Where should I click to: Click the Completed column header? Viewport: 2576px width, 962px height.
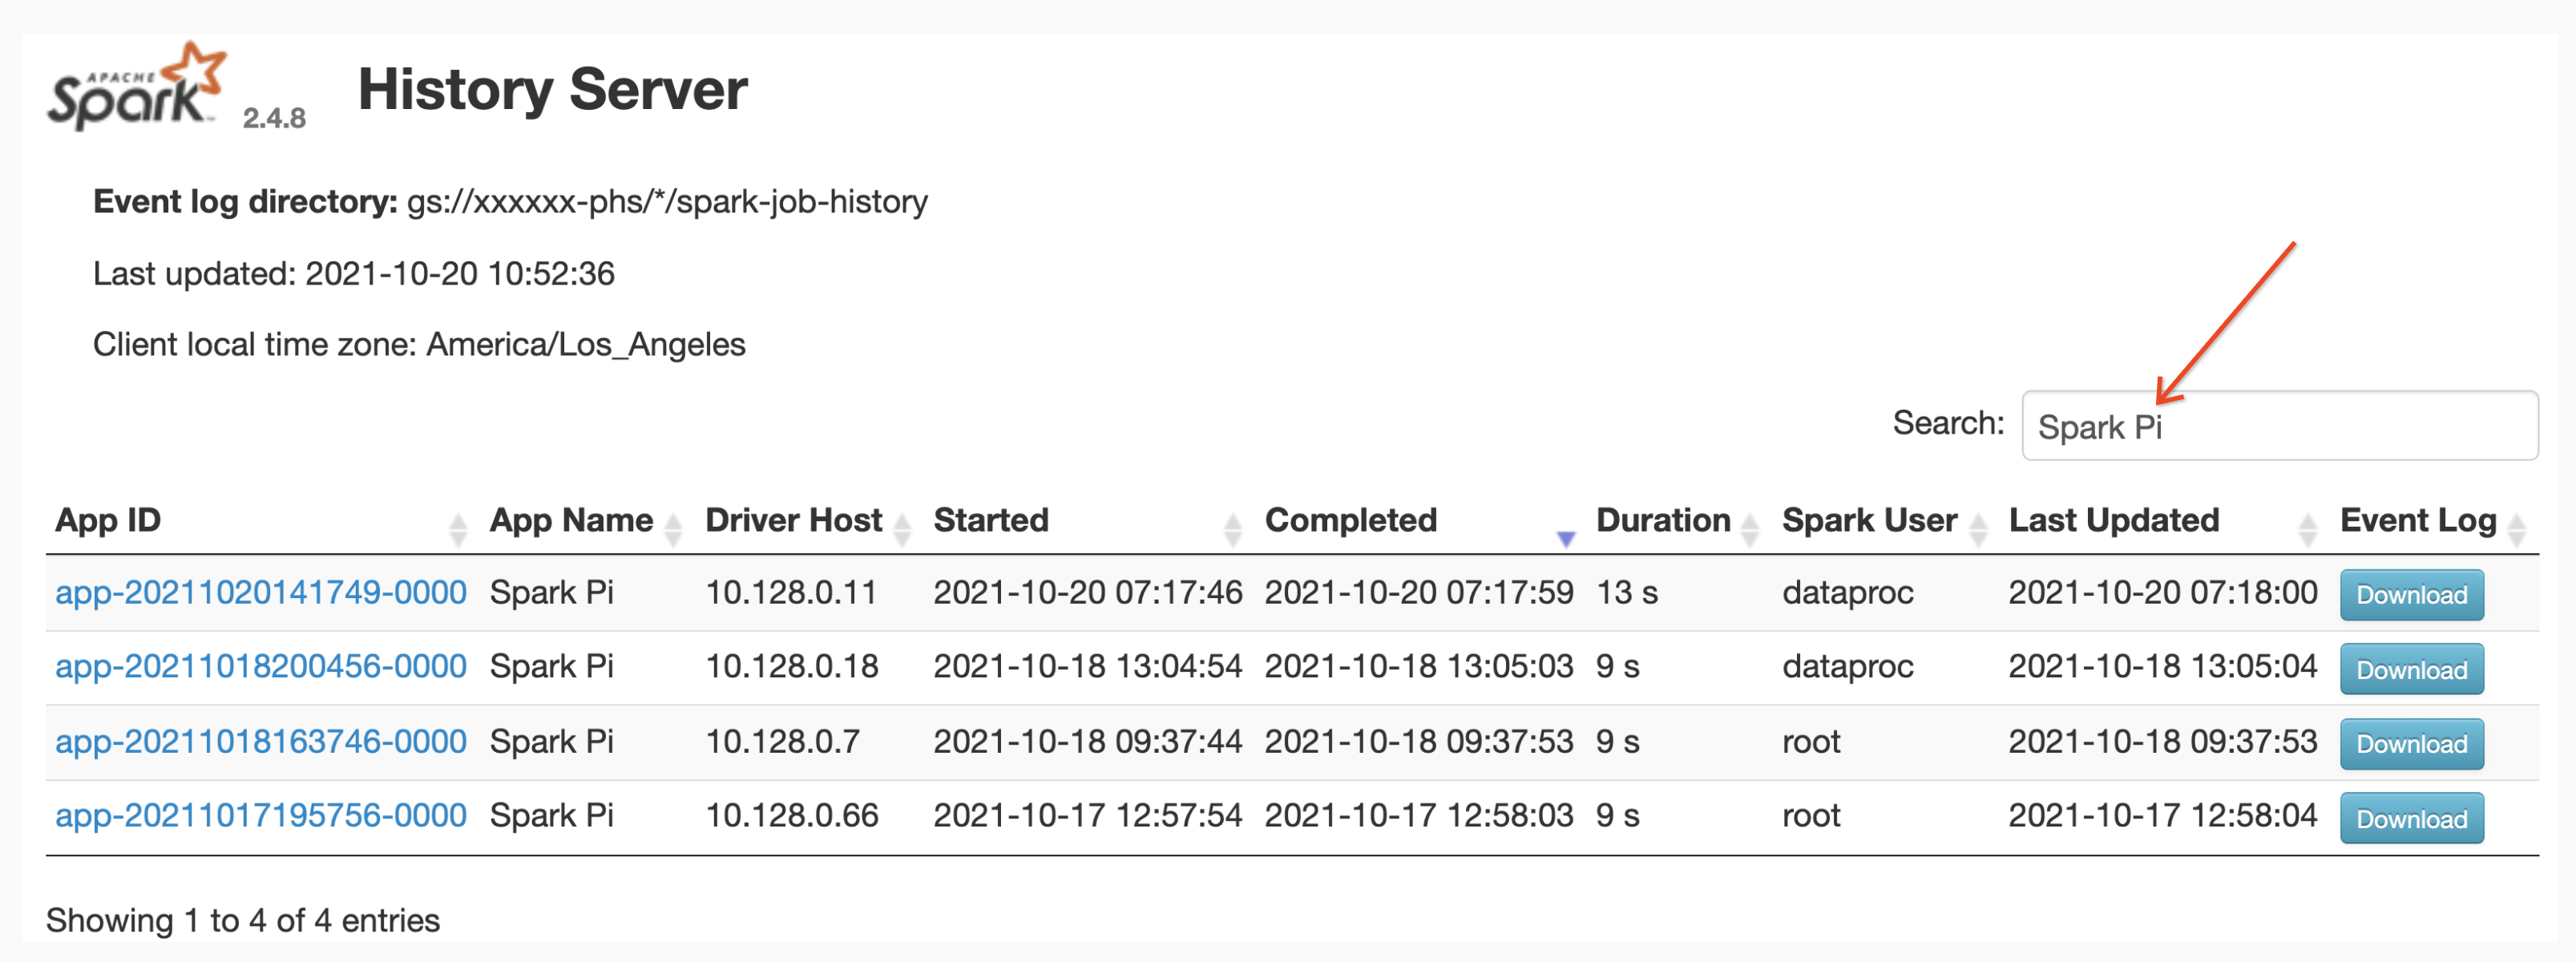[1350, 521]
